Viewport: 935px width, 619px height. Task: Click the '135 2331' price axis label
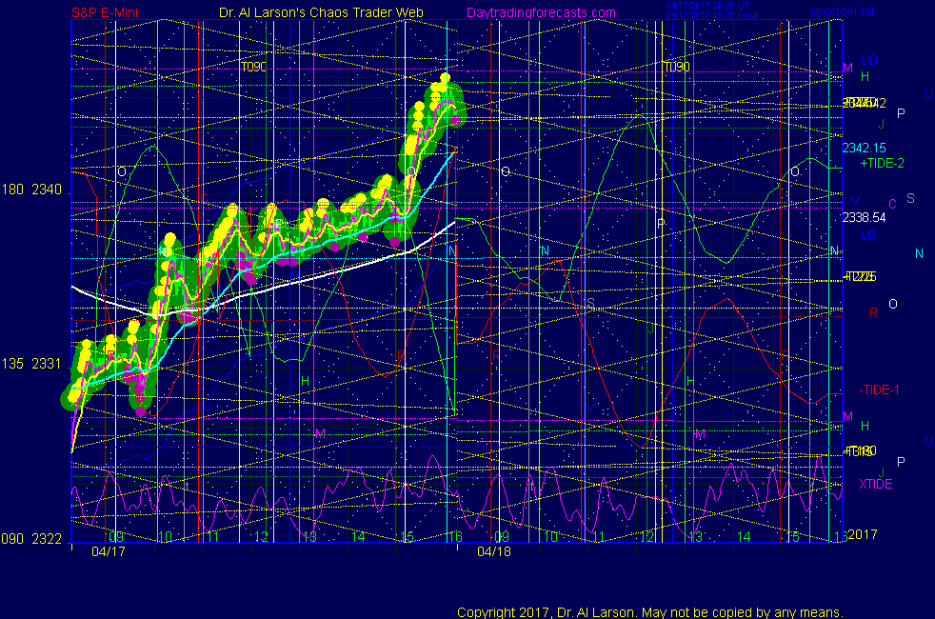pos(31,364)
